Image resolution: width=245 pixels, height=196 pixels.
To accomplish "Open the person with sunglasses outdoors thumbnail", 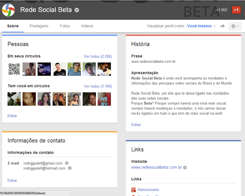I will [74, 69].
